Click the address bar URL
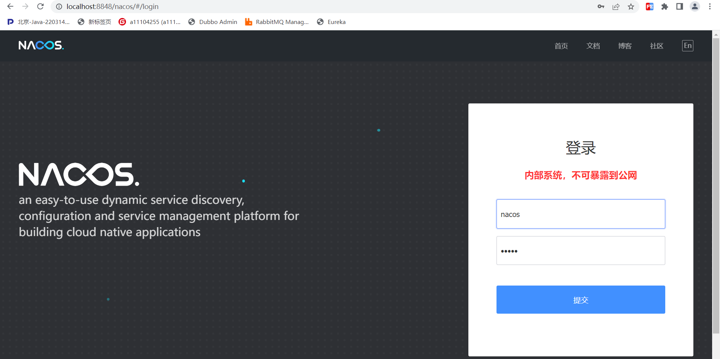The height and width of the screenshot is (359, 720). tap(112, 7)
